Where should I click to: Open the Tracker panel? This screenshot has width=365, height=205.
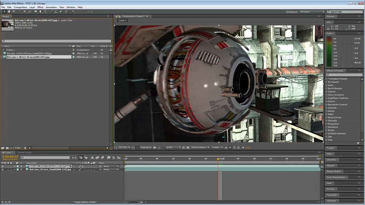(330, 148)
